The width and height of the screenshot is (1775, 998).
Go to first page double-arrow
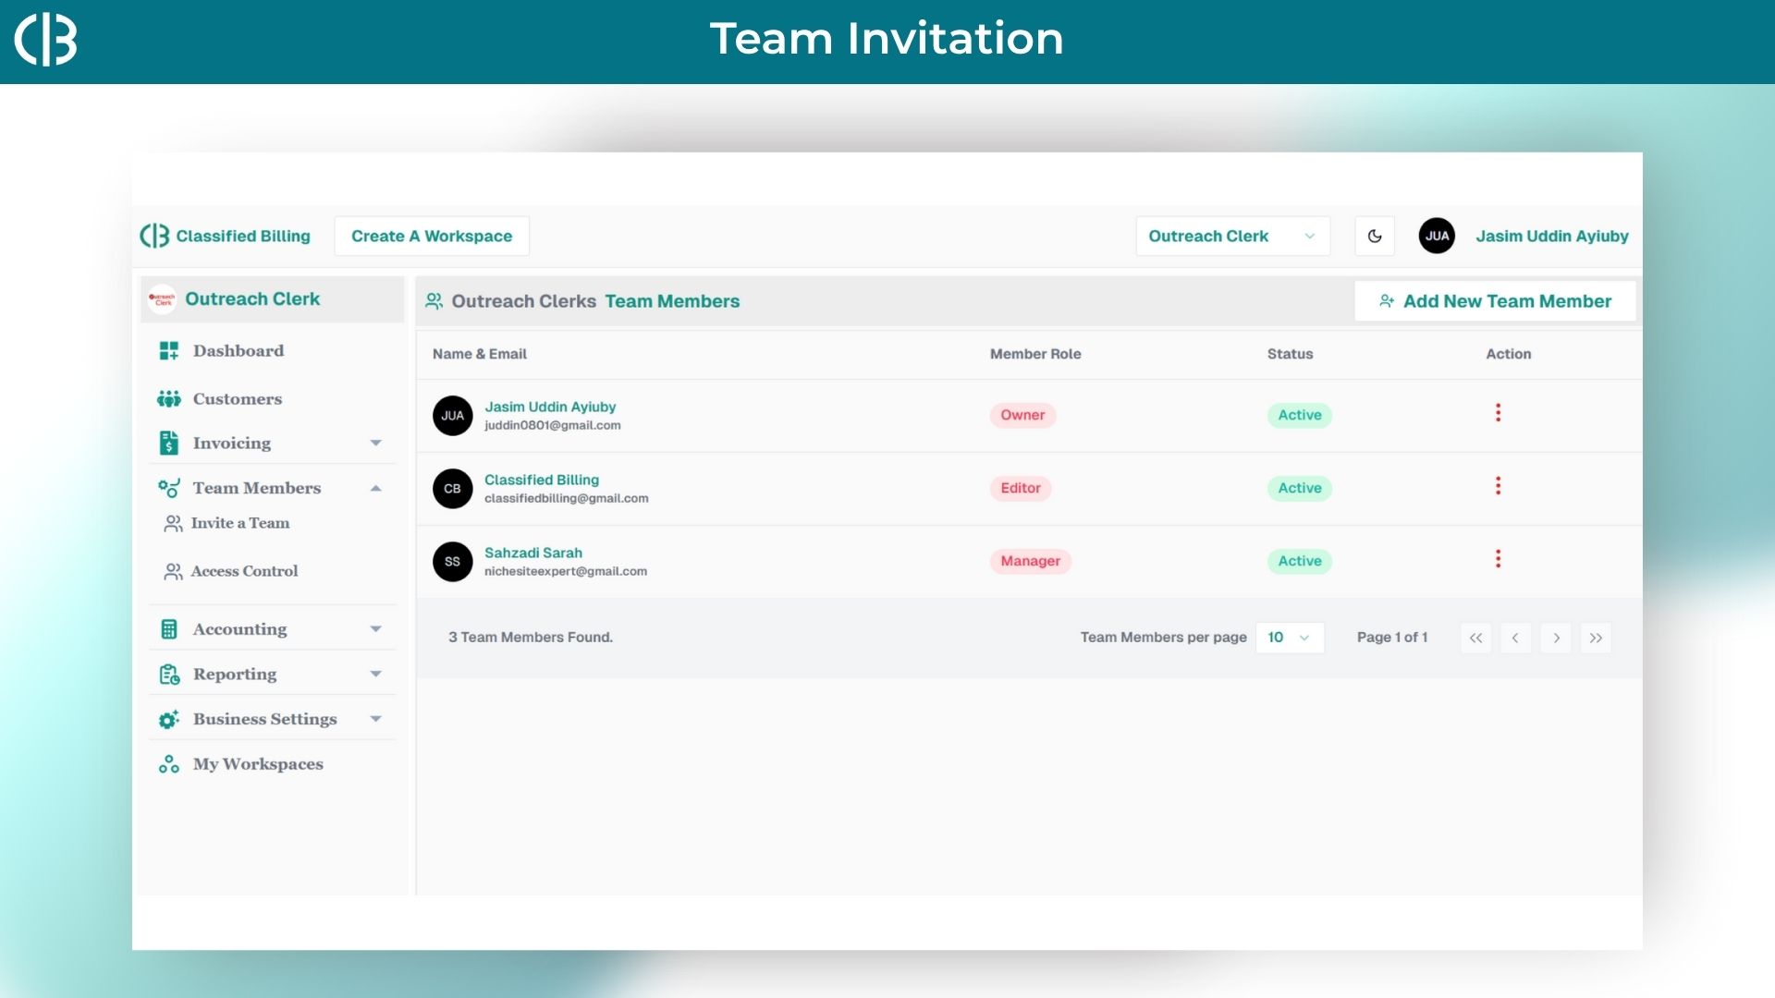(1475, 638)
